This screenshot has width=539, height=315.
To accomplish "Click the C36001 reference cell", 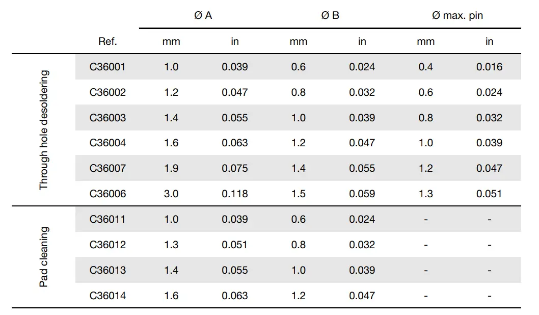I will (107, 67).
